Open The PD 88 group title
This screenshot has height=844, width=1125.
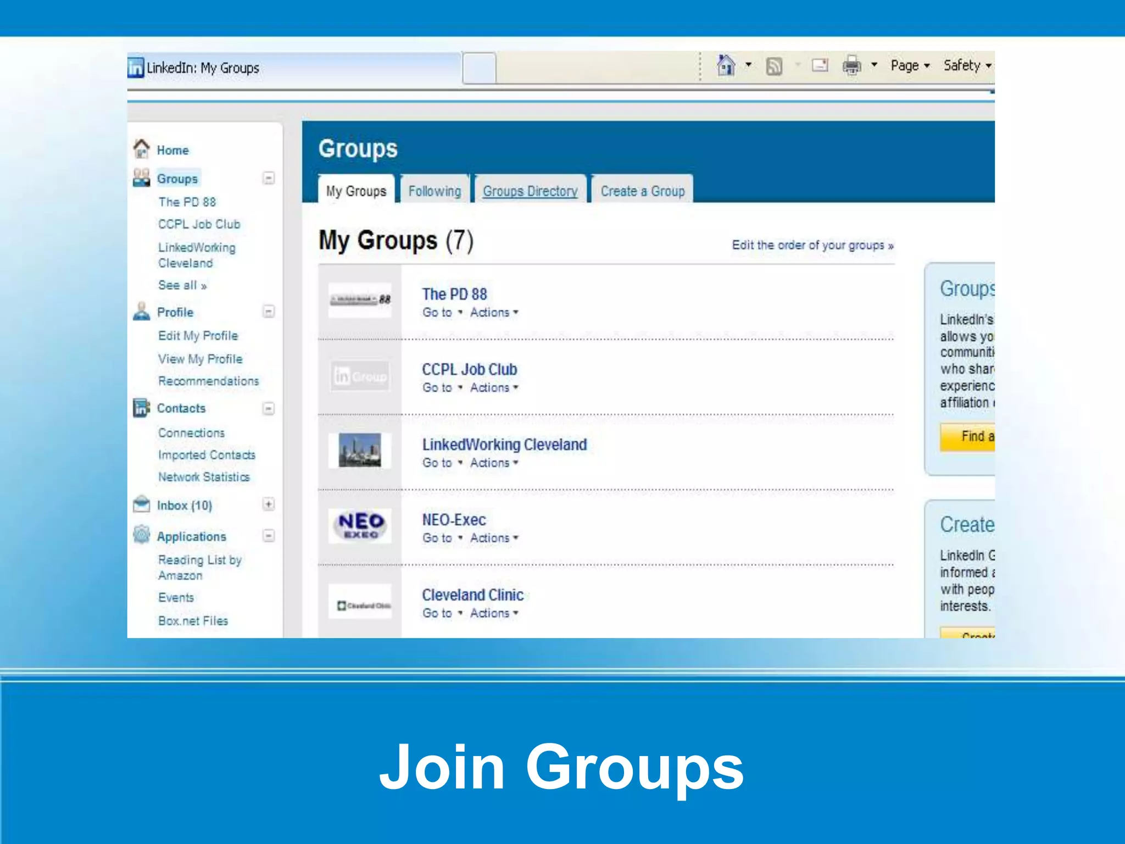(x=454, y=294)
